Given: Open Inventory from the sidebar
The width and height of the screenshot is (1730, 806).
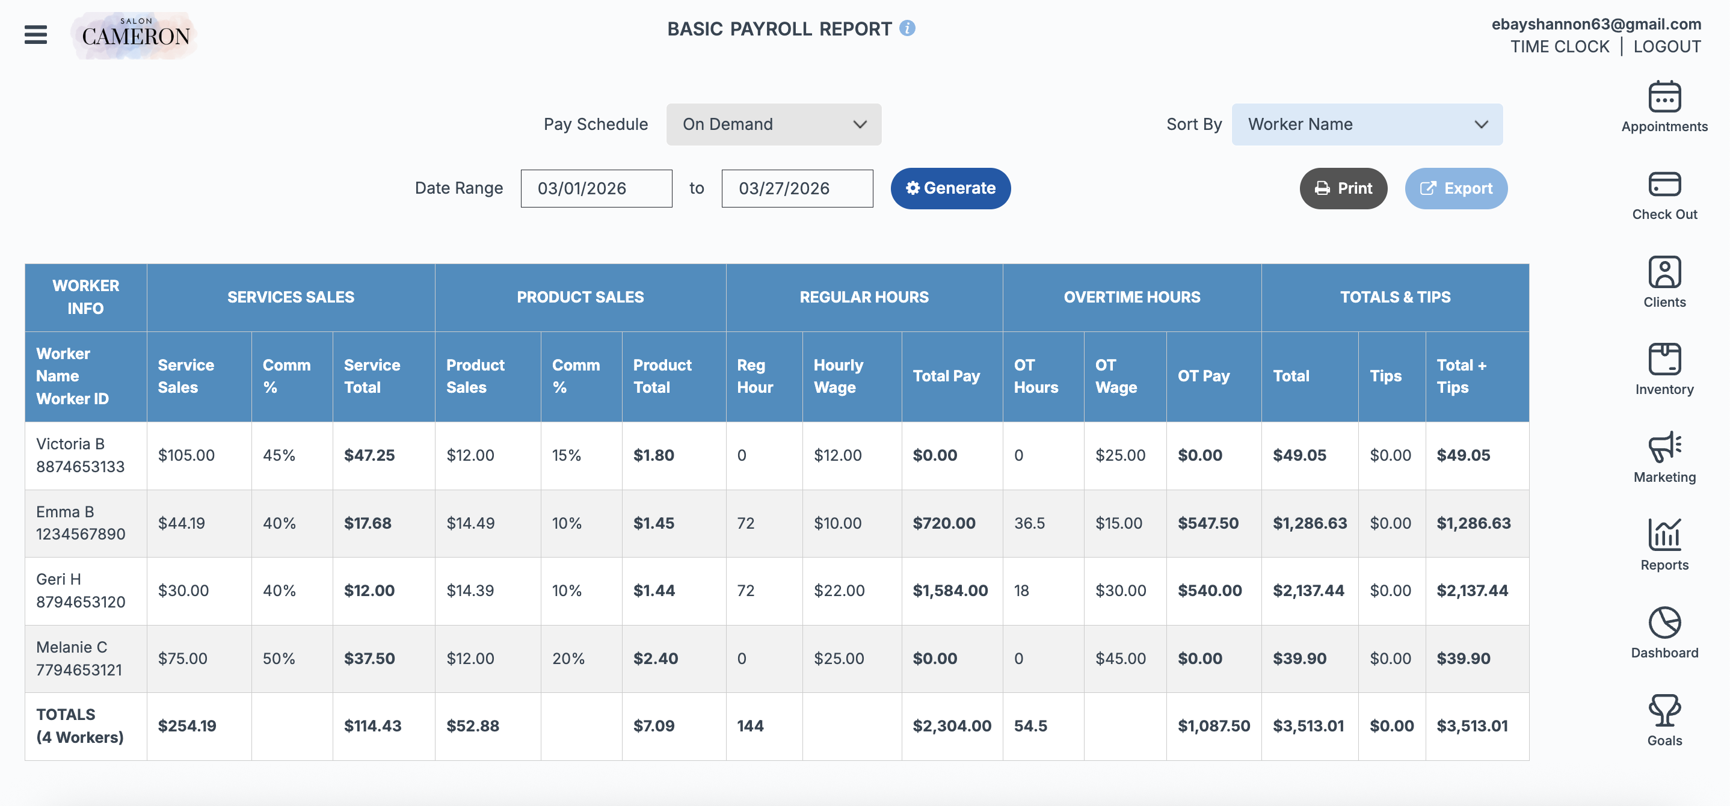Looking at the screenshot, I should (x=1663, y=370).
